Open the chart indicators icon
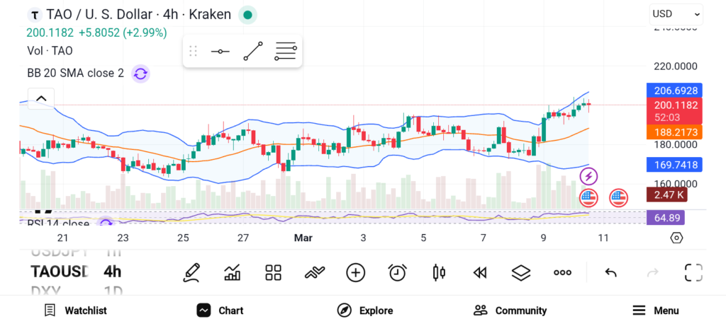Viewport: 726px width, 326px height. click(x=232, y=272)
